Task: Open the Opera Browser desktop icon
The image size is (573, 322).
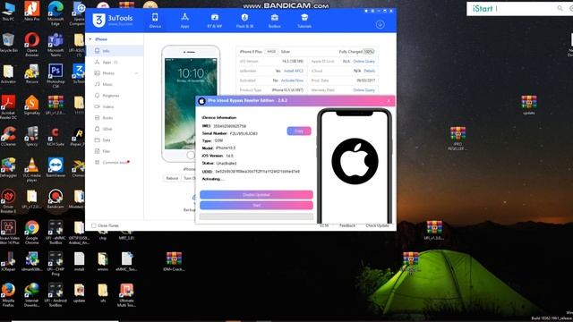Action: 32,44
